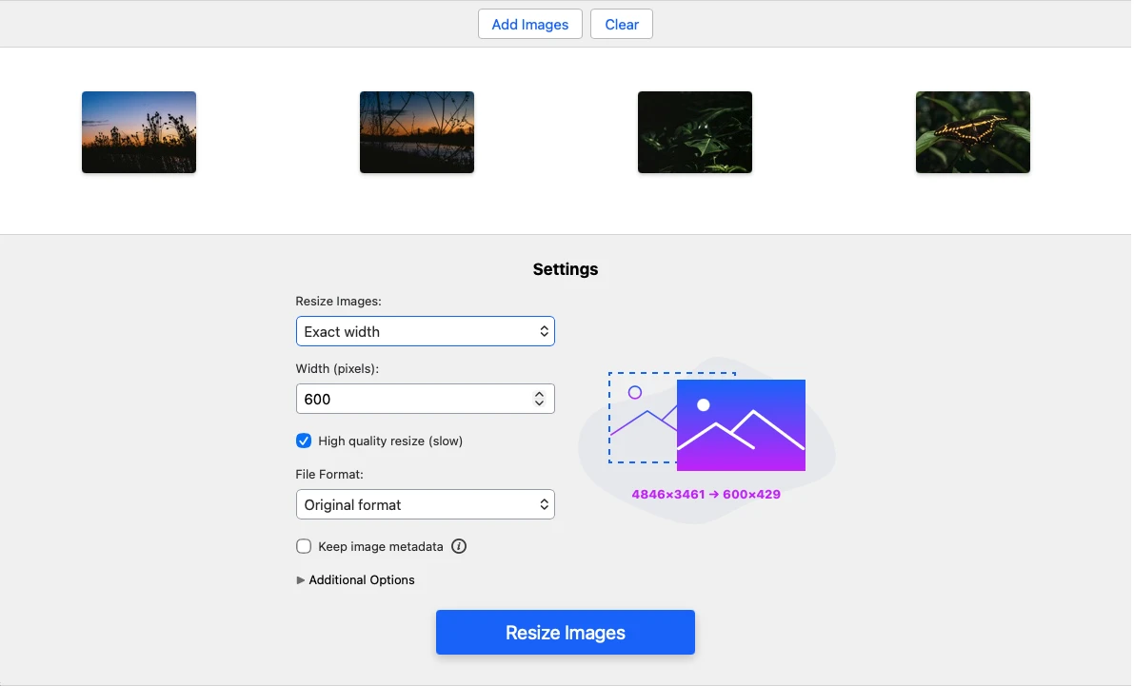Click the 4846×3461 → 600×429 dimensions text

coord(706,495)
